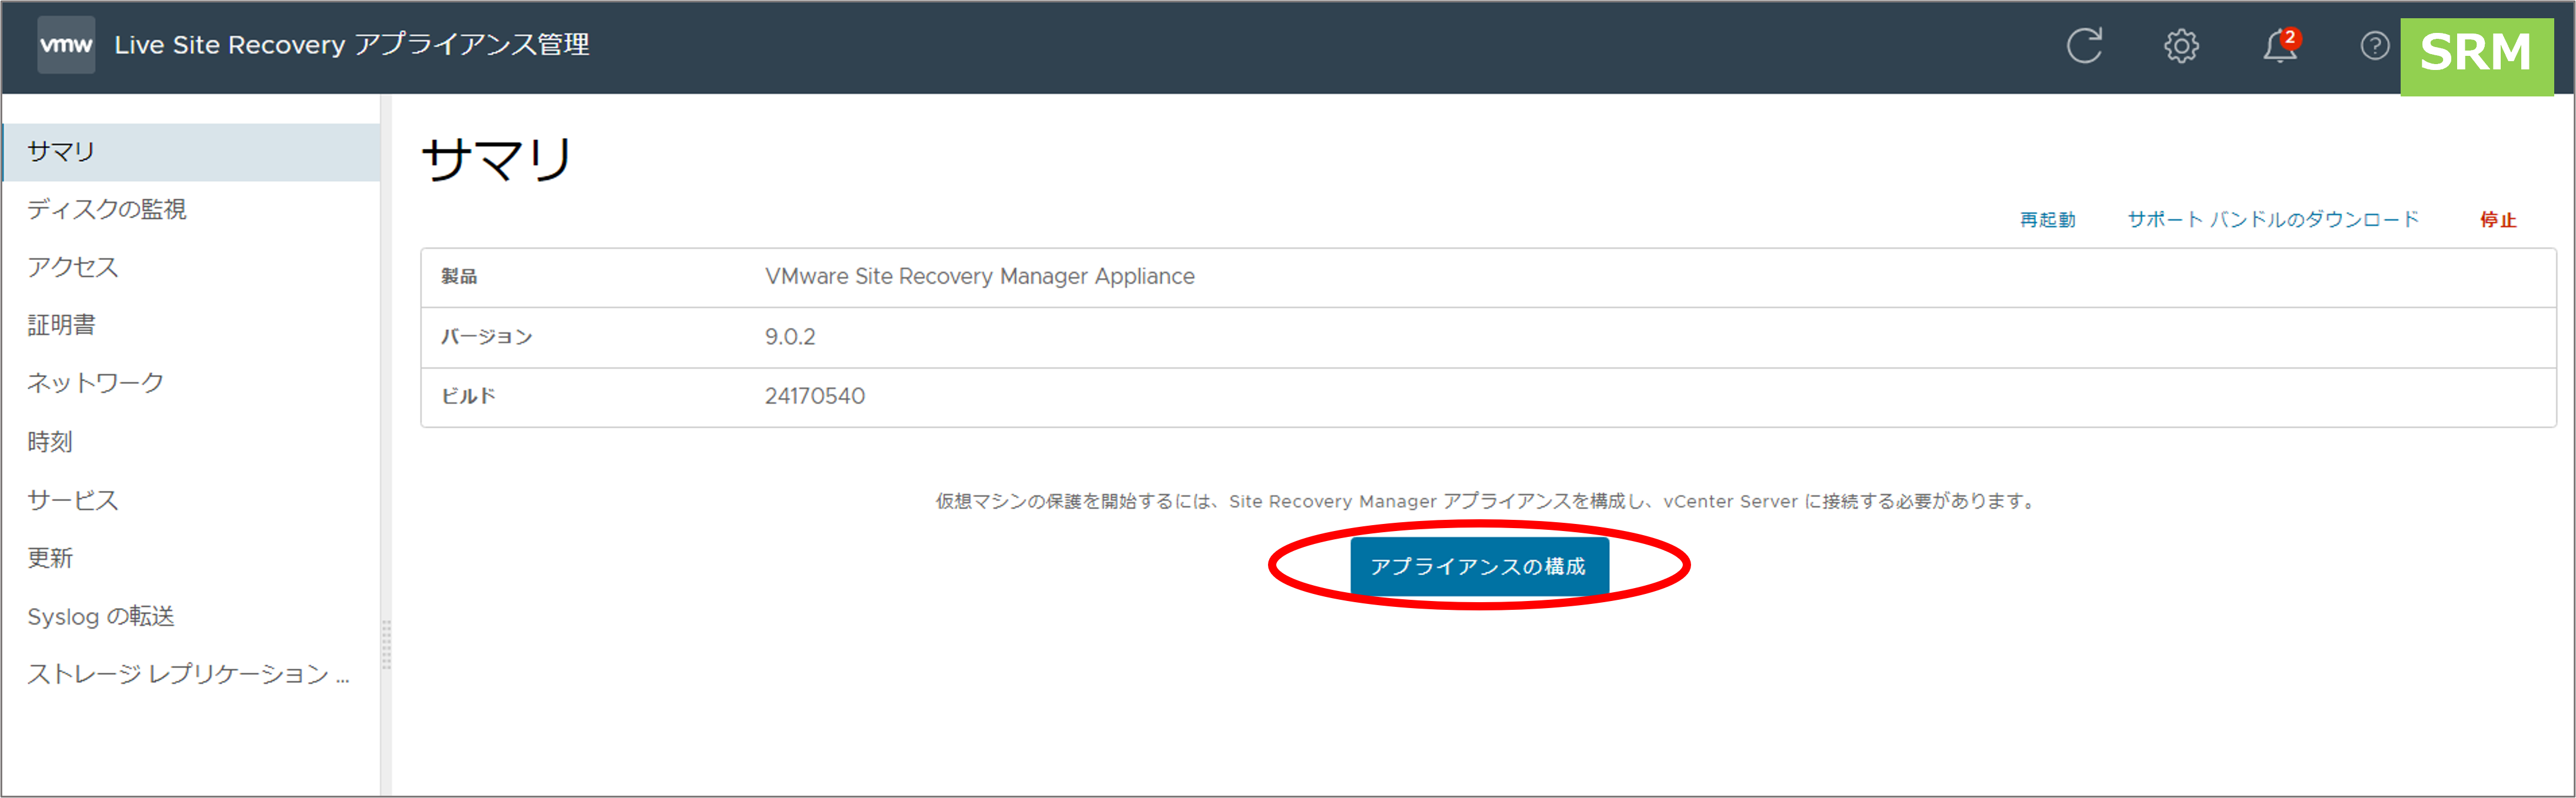Click the product name VMware Site Recovery Manager Appliance

pos(979,277)
